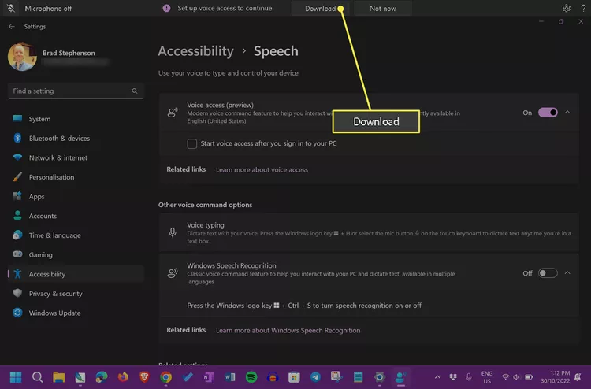
Task: Open voice access help question mark
Action: (583, 9)
